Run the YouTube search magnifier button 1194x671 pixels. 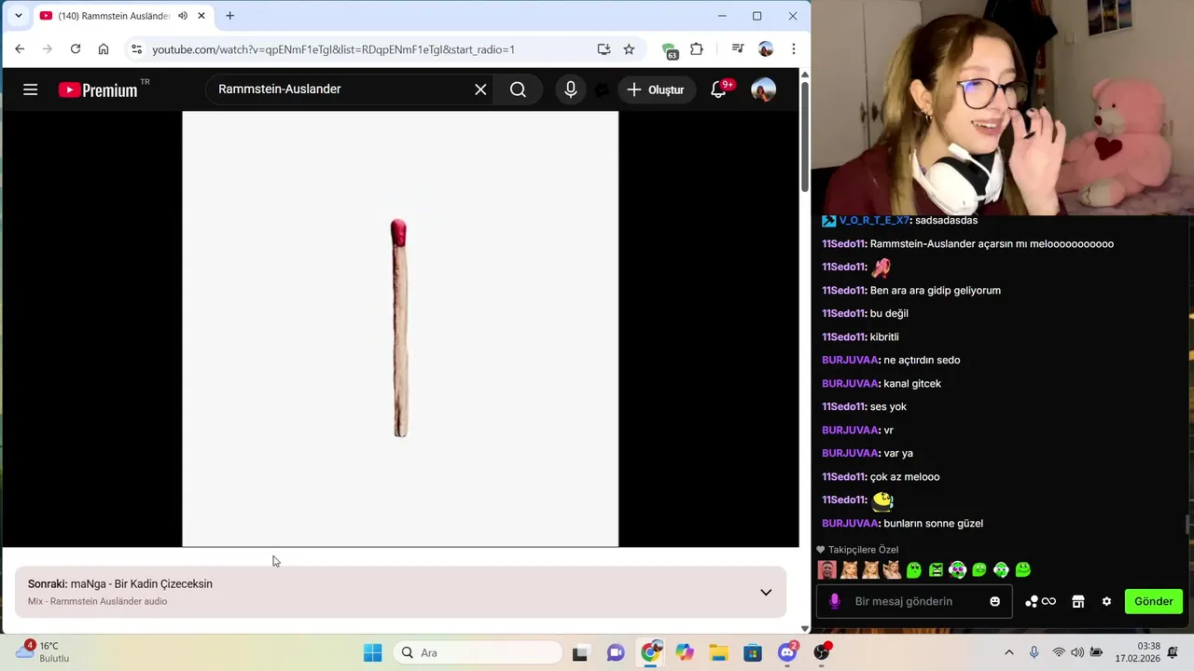tap(518, 89)
